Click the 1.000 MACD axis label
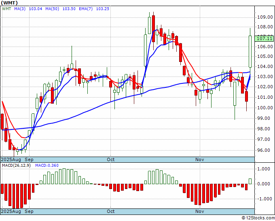275x221 pixels. [263, 169]
